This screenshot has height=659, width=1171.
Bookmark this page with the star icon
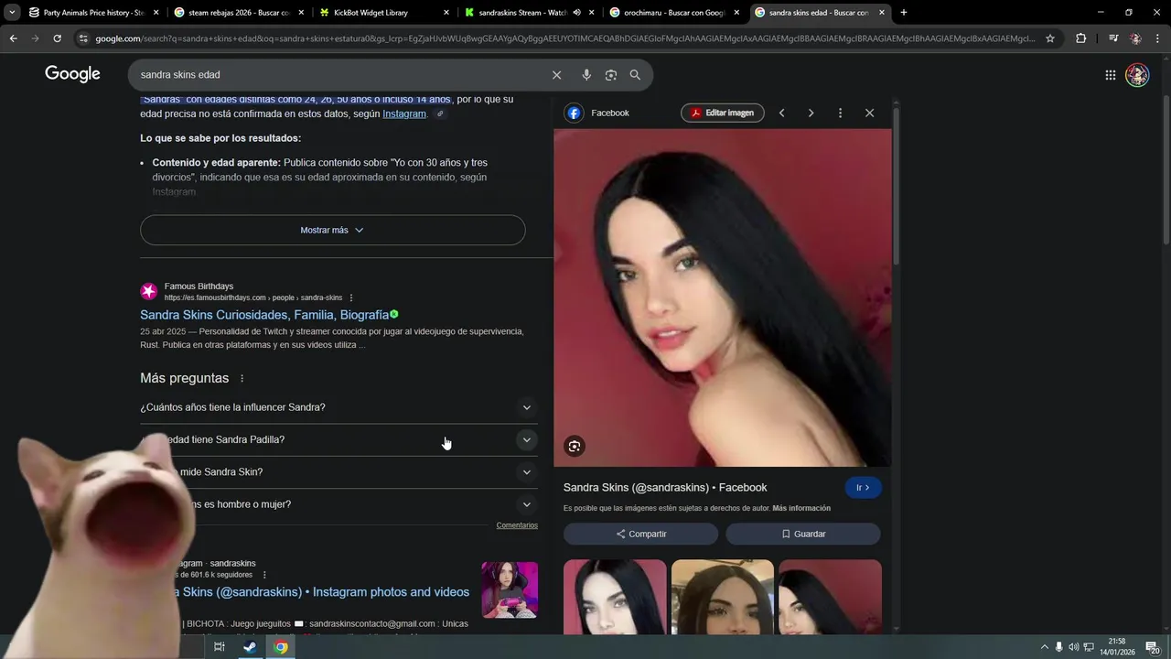(1050, 38)
